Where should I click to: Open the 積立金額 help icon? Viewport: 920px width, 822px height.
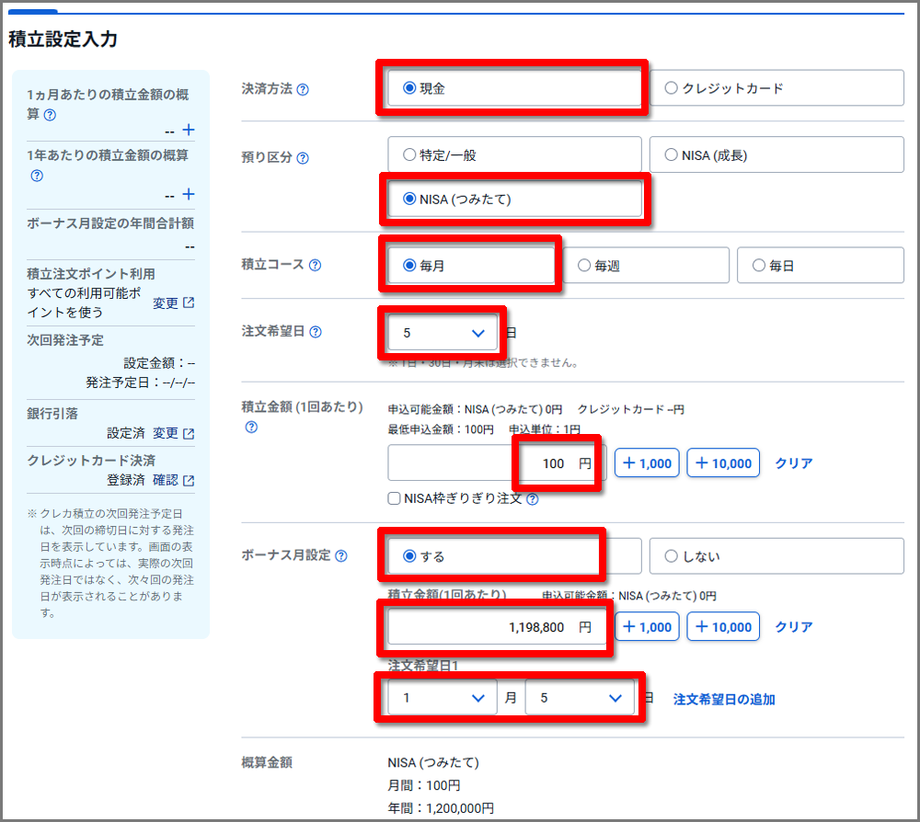249,428
